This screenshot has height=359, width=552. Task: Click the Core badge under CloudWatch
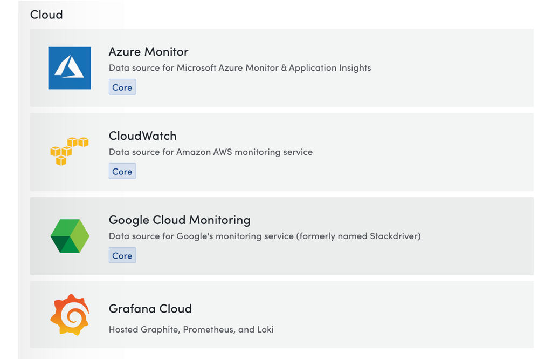(122, 171)
